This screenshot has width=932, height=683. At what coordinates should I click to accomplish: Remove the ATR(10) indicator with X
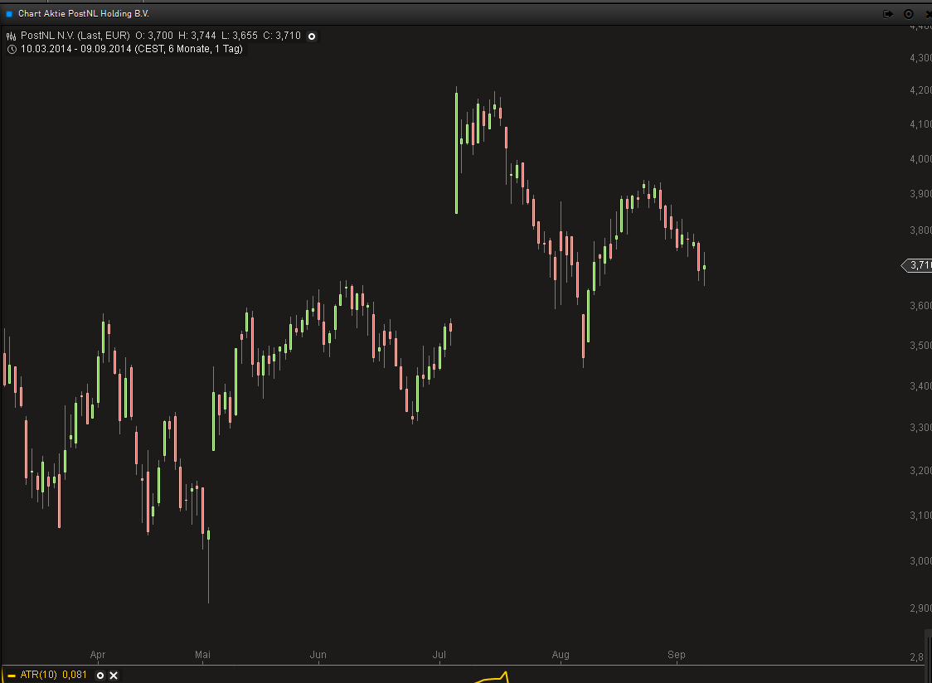pos(114,676)
